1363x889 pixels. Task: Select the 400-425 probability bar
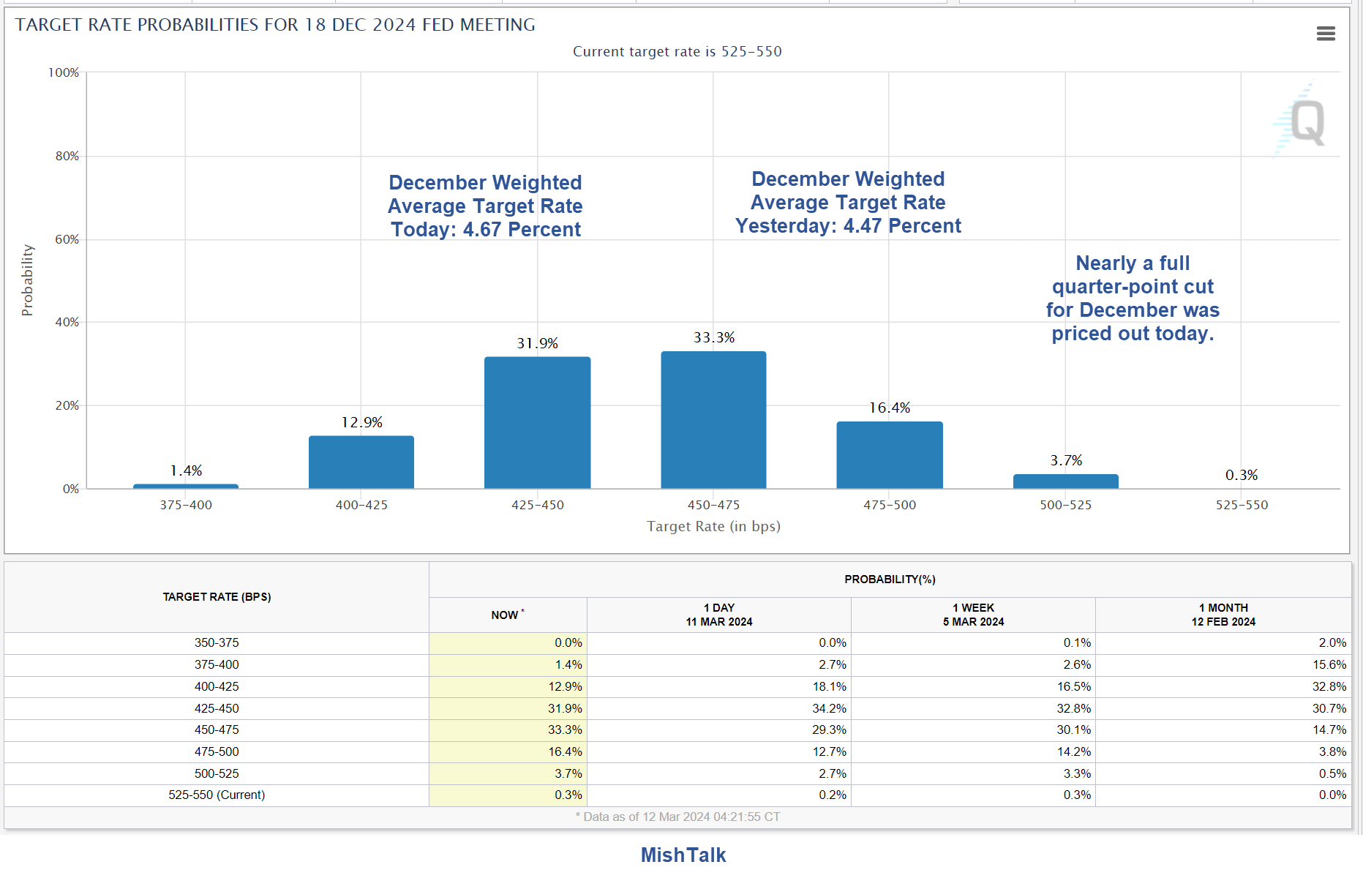[361, 462]
